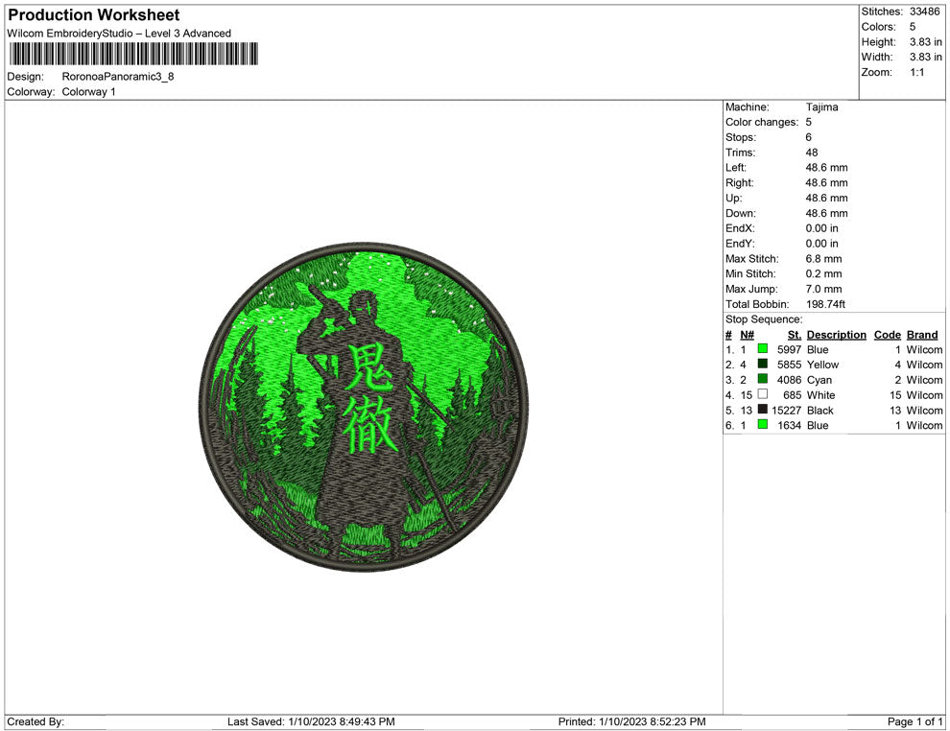
Task: Click 'Wilcom EmbroideryStudio – Level 3 Advanced' text
Action: (x=119, y=34)
